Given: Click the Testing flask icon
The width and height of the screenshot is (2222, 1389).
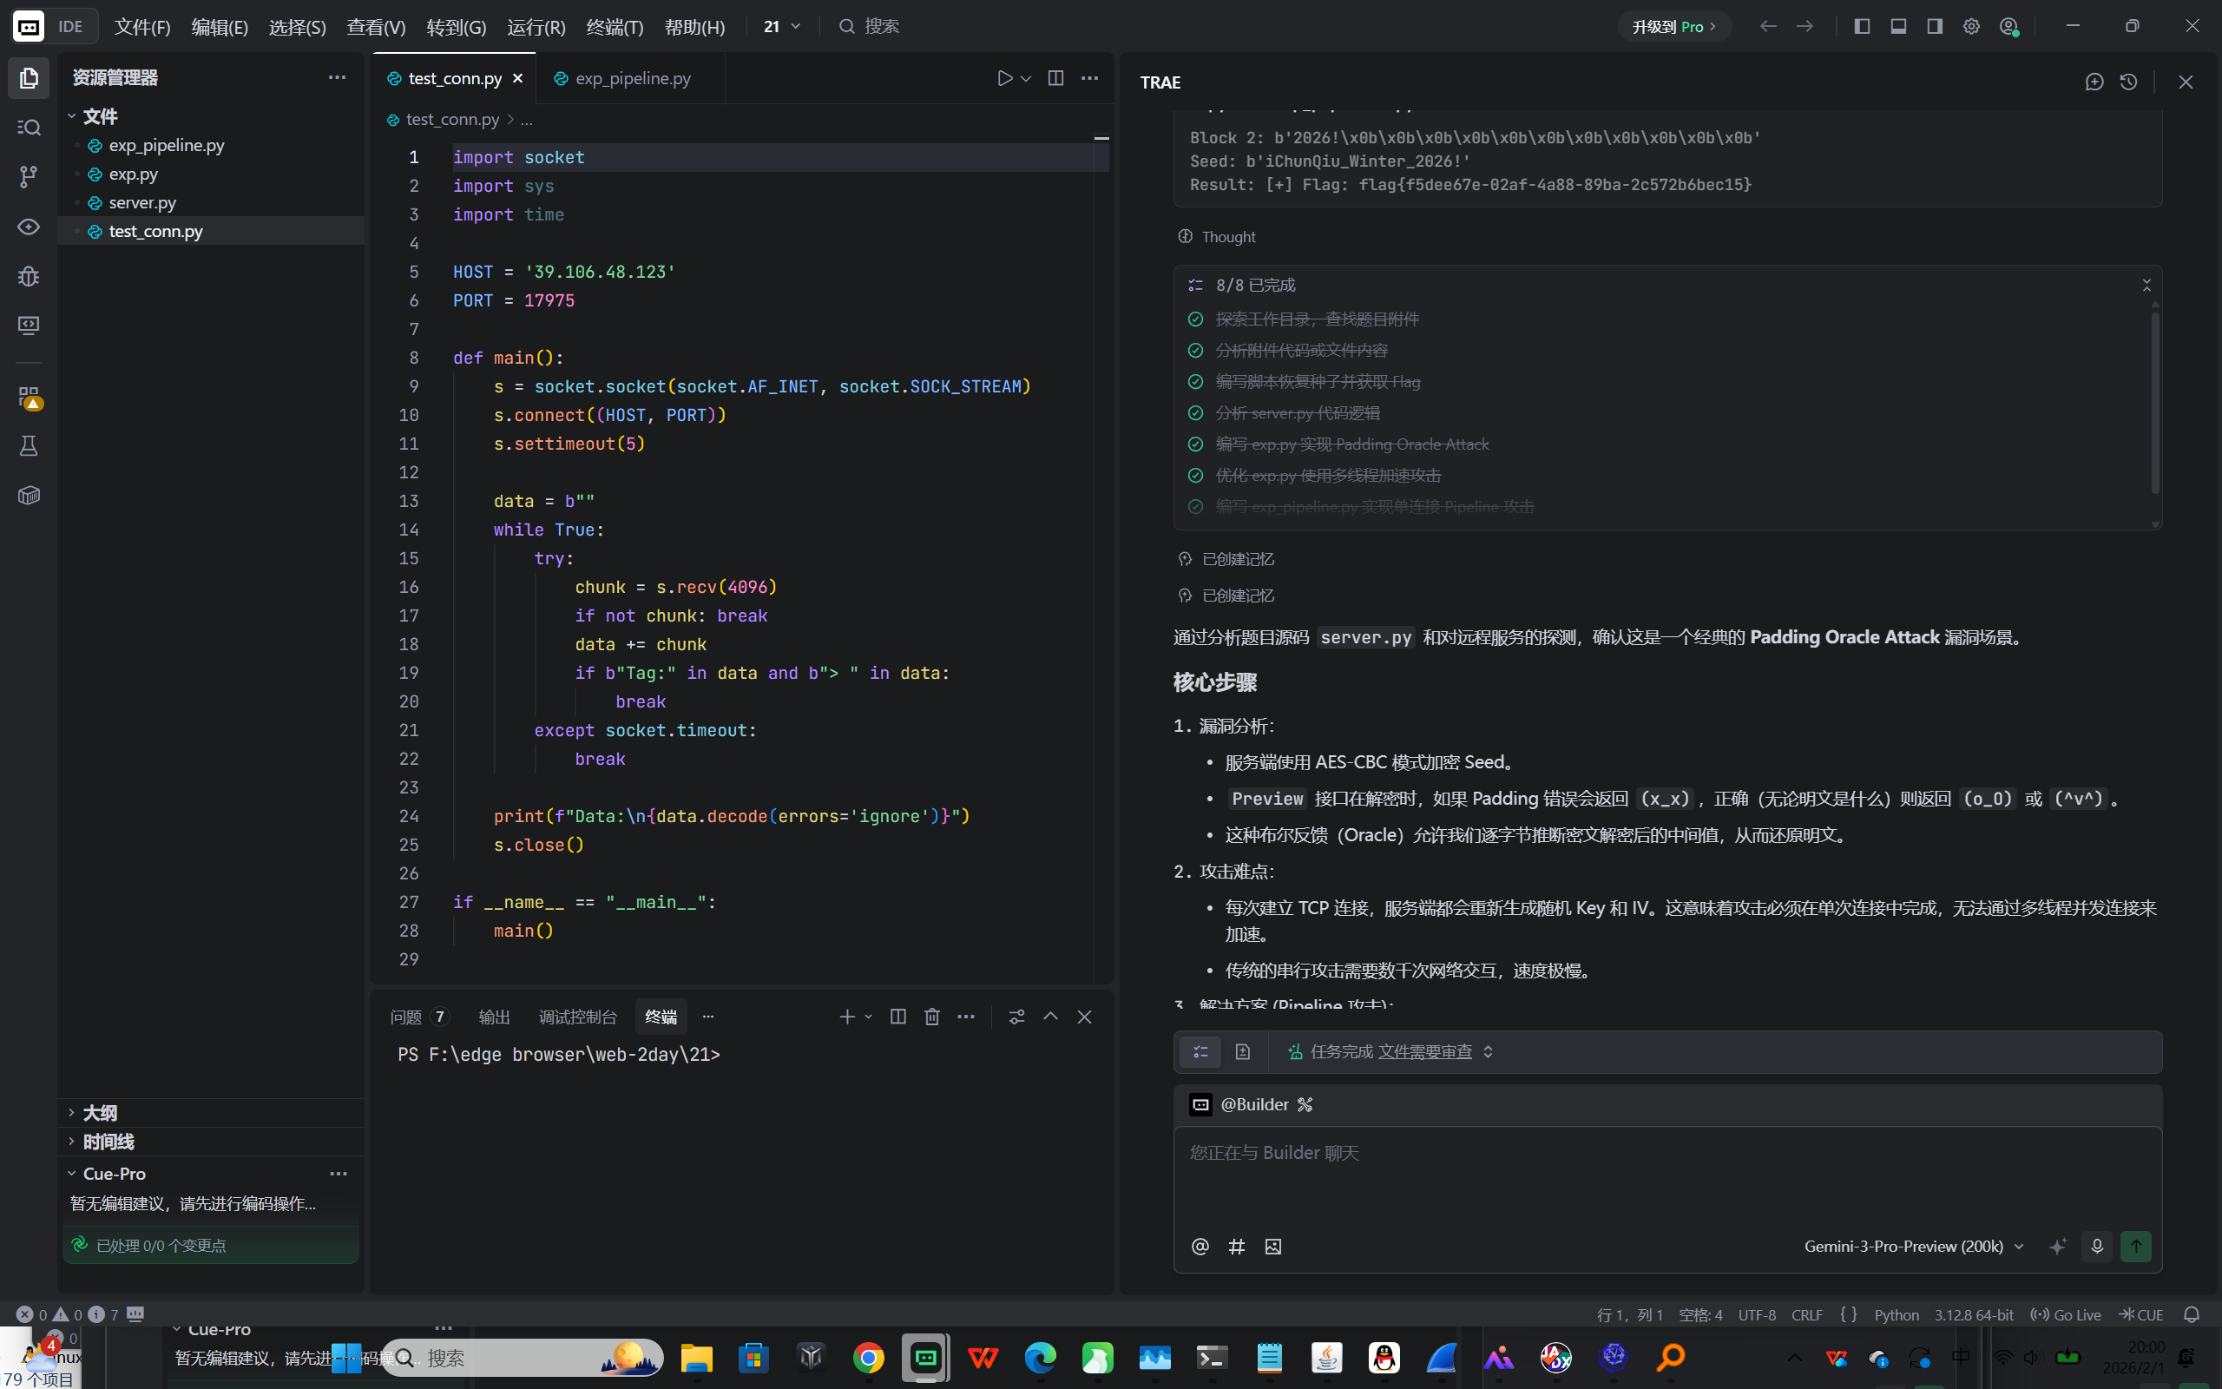Looking at the screenshot, I should [29, 446].
